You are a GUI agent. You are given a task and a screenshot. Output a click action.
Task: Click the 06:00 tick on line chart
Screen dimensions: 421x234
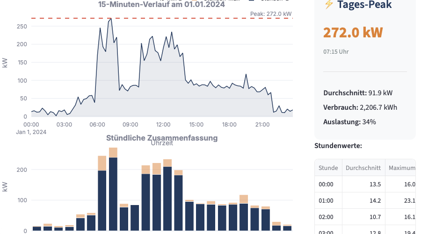97,125
